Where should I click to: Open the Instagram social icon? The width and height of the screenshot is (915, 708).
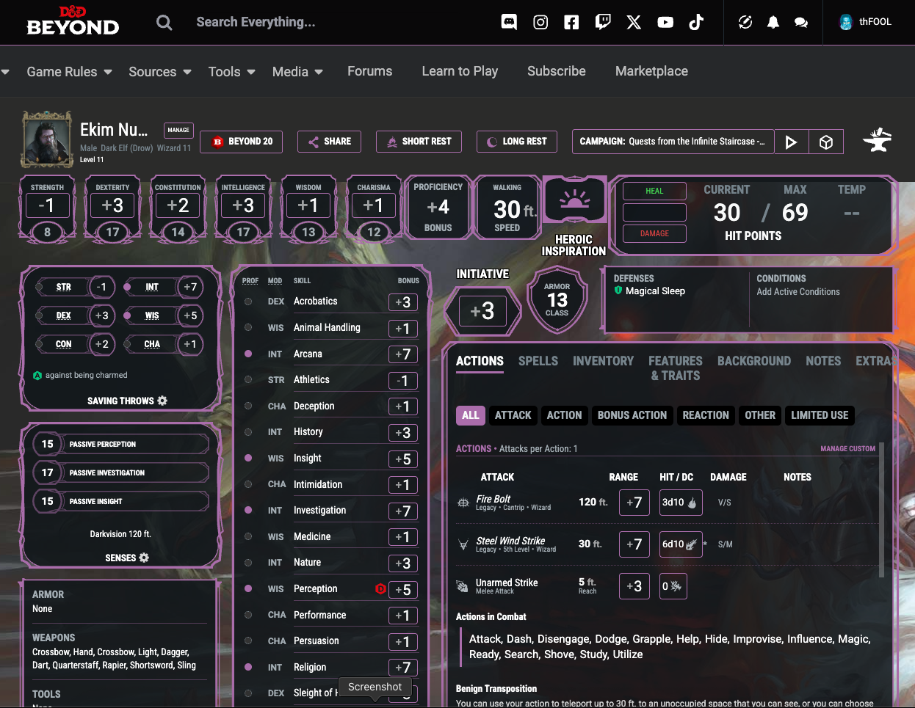(x=540, y=22)
